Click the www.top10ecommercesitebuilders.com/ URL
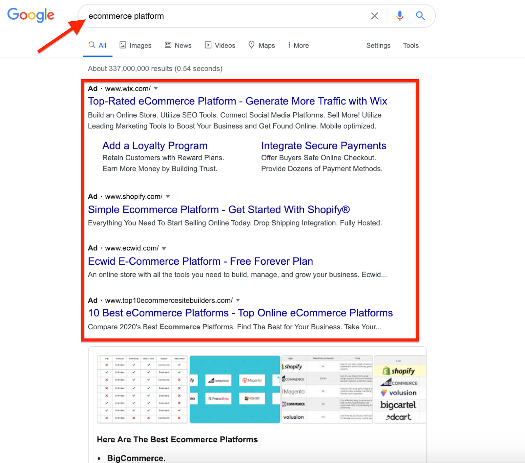This screenshot has height=463, width=525. point(169,300)
